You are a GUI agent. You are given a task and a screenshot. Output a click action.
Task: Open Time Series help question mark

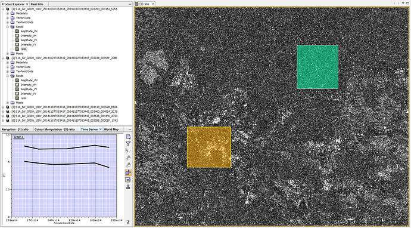(x=128, y=222)
